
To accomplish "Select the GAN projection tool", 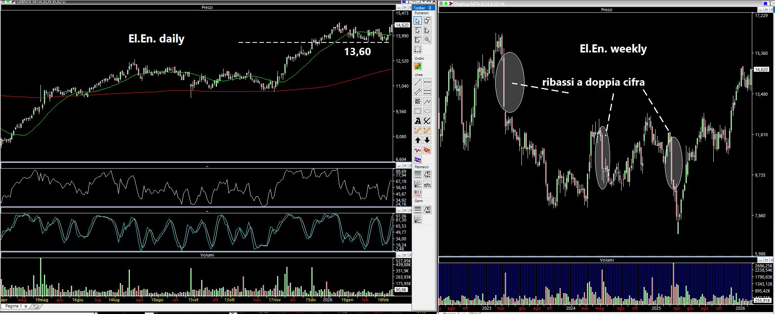I will 427,210.
